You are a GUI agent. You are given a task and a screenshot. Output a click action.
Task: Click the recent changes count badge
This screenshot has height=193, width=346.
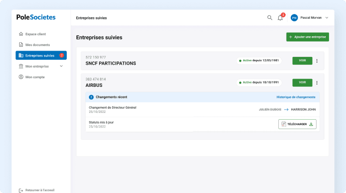coord(91,97)
